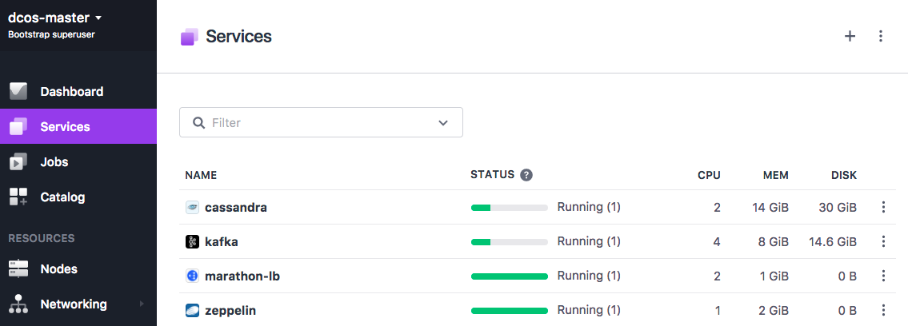Click kafka's Running (1) status text
The width and height of the screenshot is (908, 326).
pyautogui.click(x=589, y=241)
